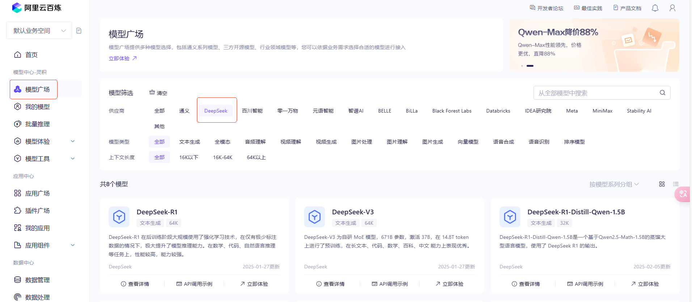Viewport: 692px width, 302px height.
Task: Open API调用示例 for DeepSeek-R1
Action: (x=194, y=284)
